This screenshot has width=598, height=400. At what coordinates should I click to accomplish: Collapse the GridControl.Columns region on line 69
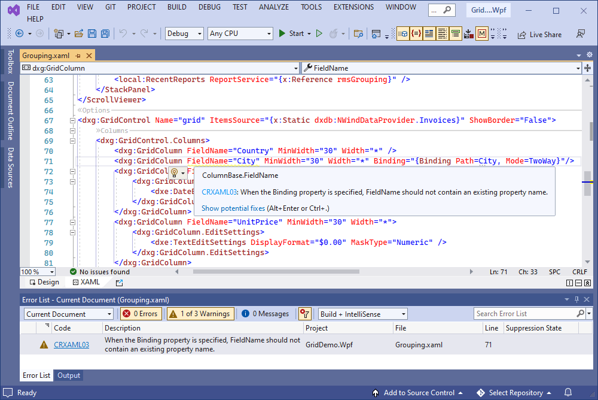(x=72, y=140)
